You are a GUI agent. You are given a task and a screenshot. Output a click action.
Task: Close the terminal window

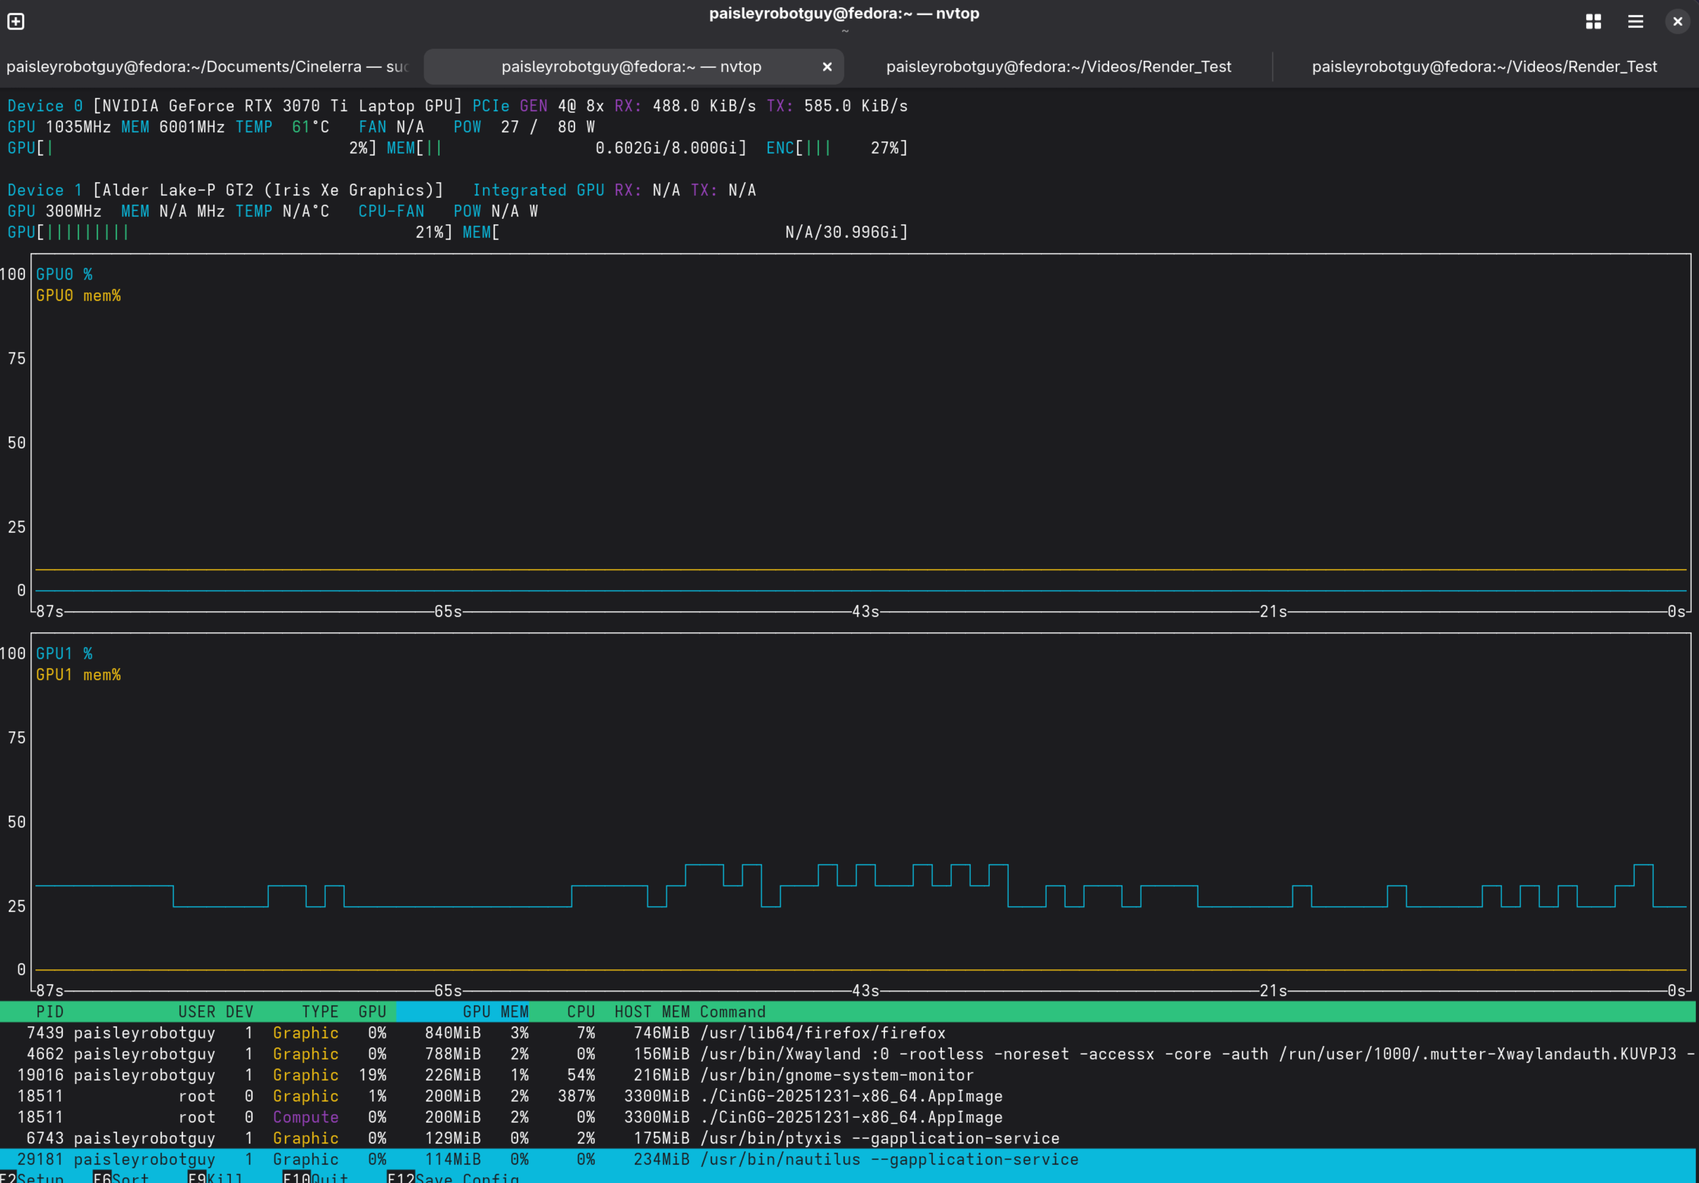point(1677,22)
